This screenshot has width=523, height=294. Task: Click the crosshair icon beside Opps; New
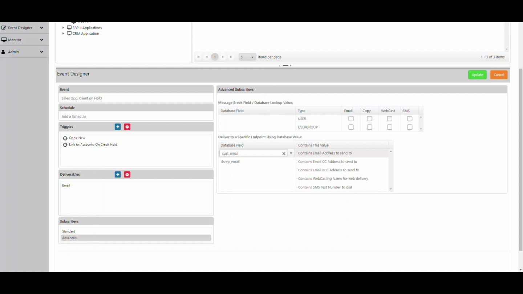pyautogui.click(x=65, y=138)
